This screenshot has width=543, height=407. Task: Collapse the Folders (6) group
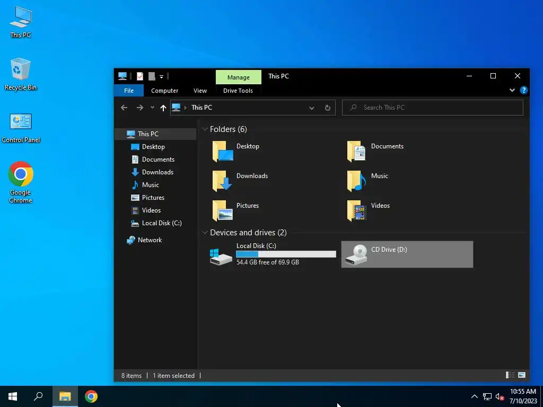click(x=205, y=129)
